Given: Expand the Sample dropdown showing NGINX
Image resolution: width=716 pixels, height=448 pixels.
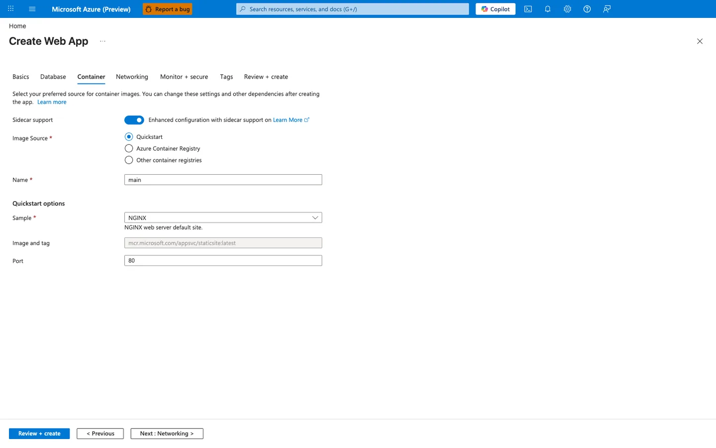Looking at the screenshot, I should pyautogui.click(x=223, y=218).
